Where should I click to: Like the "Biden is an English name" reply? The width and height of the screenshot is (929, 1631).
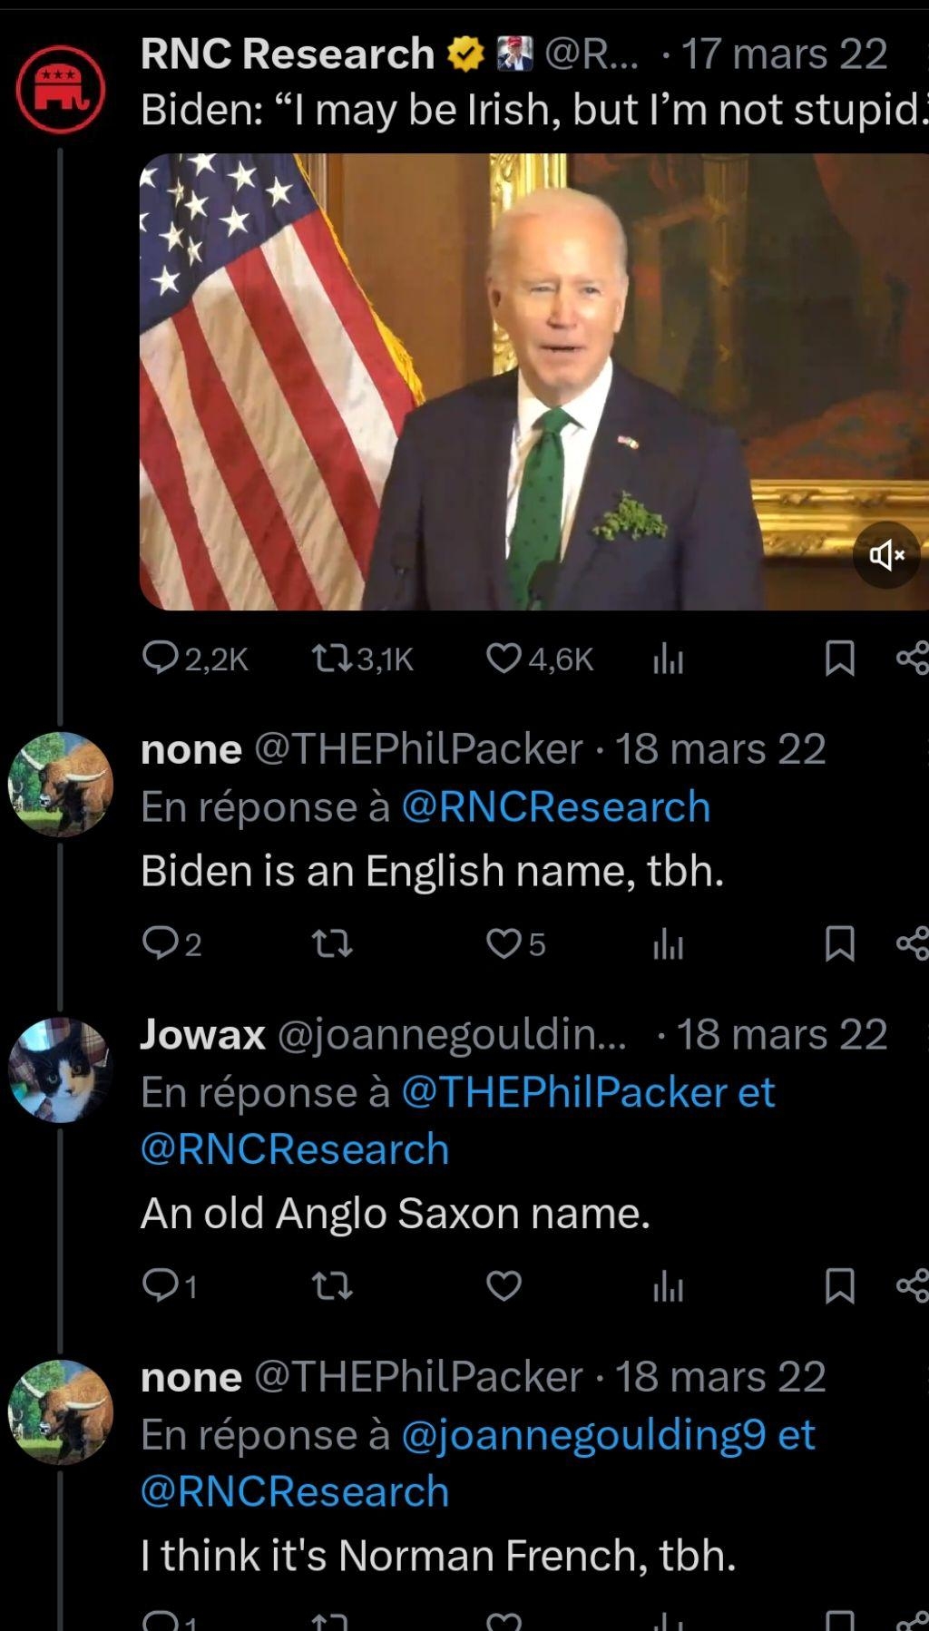504,944
